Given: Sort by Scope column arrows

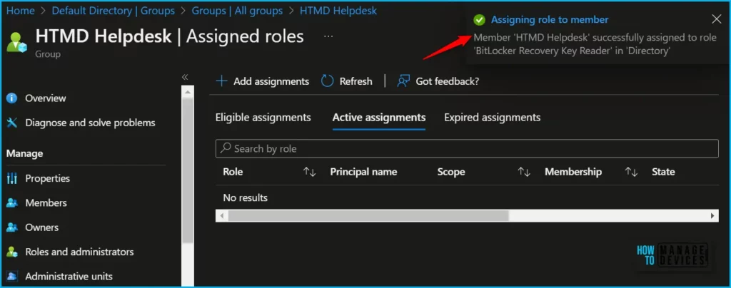Looking at the screenshot, I should [x=524, y=172].
